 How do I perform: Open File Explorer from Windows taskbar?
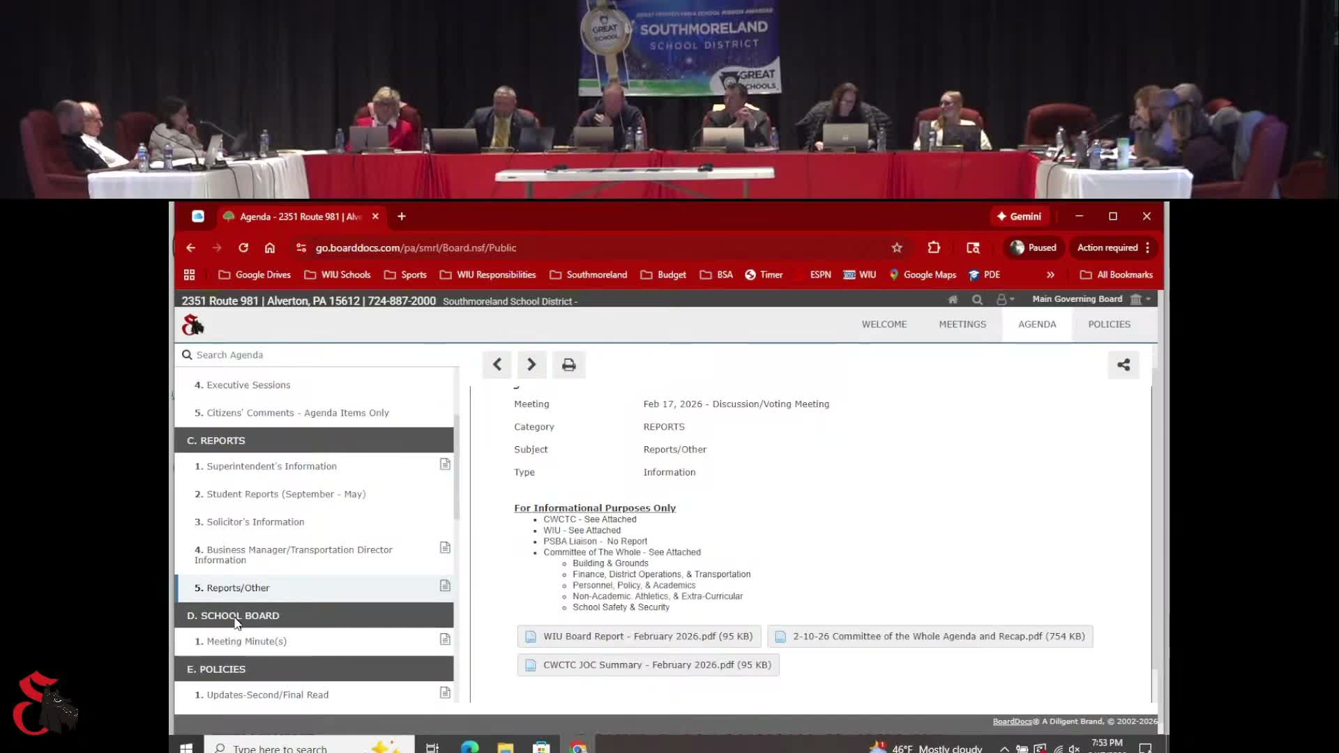(506, 748)
